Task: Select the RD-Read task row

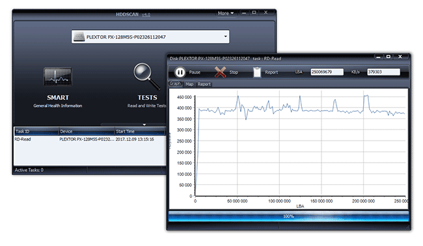Action: (90, 139)
